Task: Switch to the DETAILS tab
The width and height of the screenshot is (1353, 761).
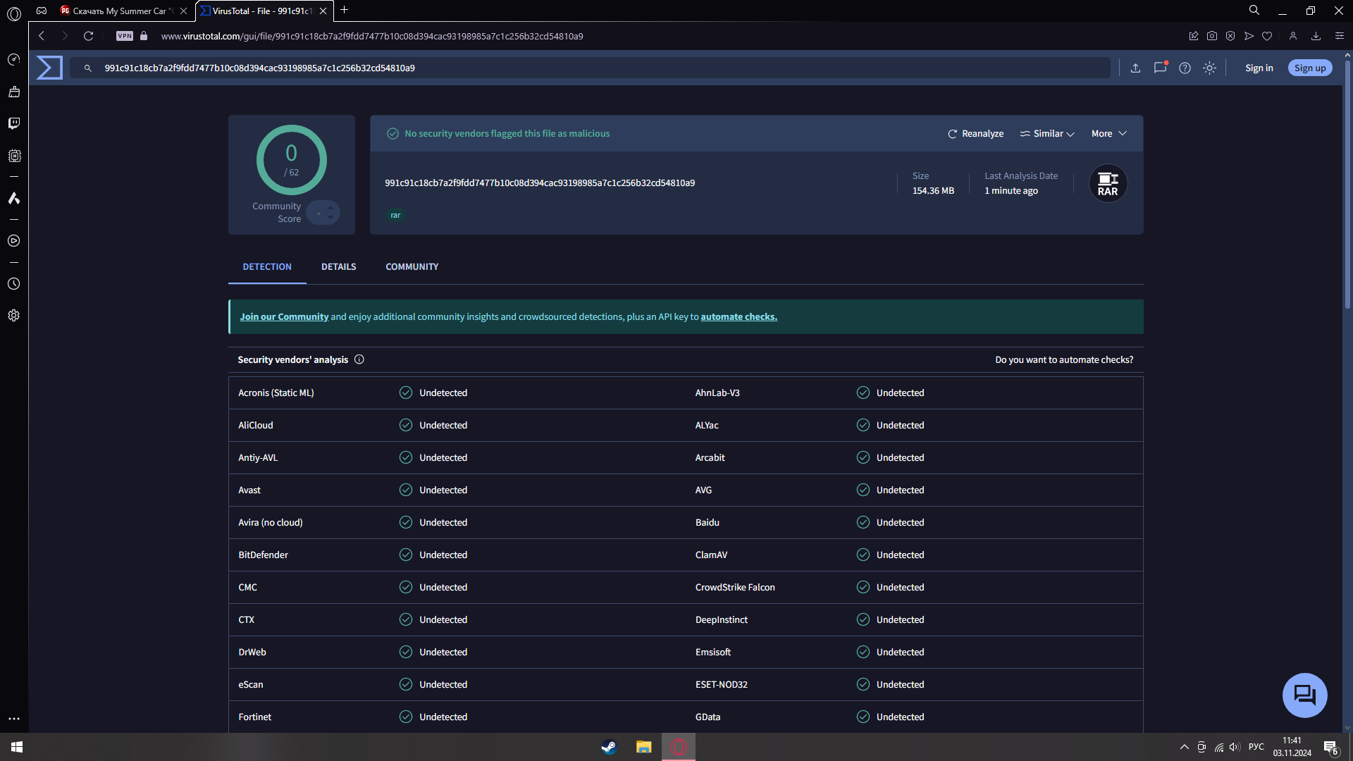Action: (x=338, y=266)
